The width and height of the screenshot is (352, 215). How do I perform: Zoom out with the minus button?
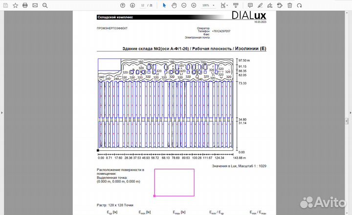(x=184, y=5)
